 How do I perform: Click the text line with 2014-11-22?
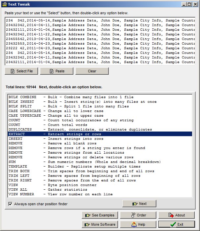click(x=100, y=34)
